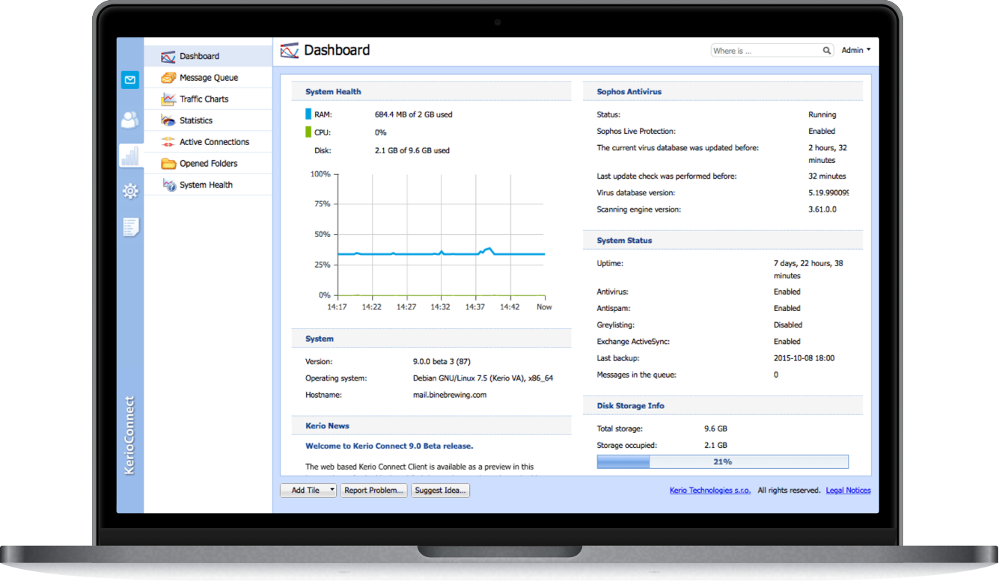Click the Suggest Idea button
This screenshot has width=999, height=581.
click(x=440, y=491)
